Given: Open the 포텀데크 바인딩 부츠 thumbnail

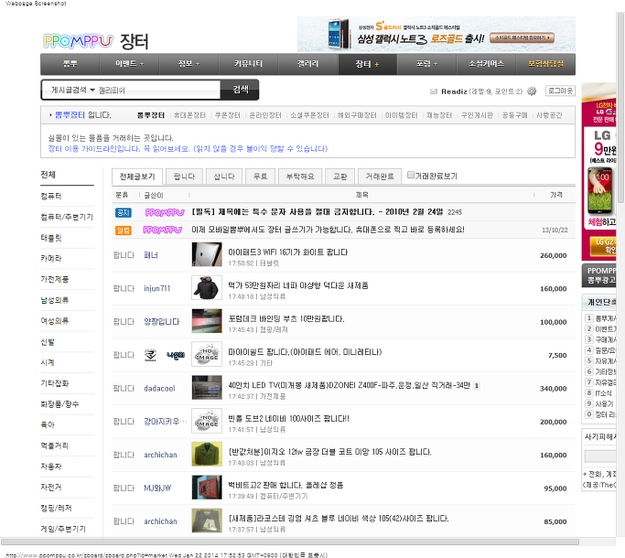Looking at the screenshot, I should tap(207, 321).
